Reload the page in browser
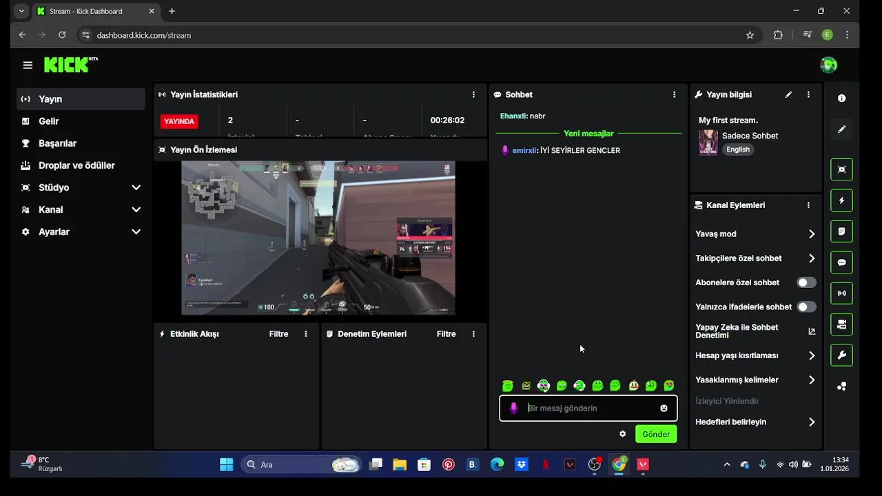 click(62, 34)
